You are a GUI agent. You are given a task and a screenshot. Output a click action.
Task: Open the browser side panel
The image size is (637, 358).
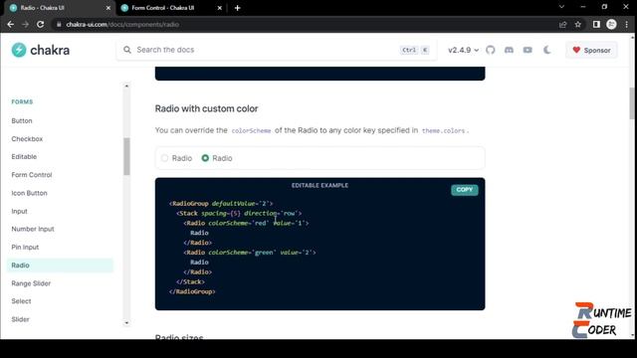(596, 24)
